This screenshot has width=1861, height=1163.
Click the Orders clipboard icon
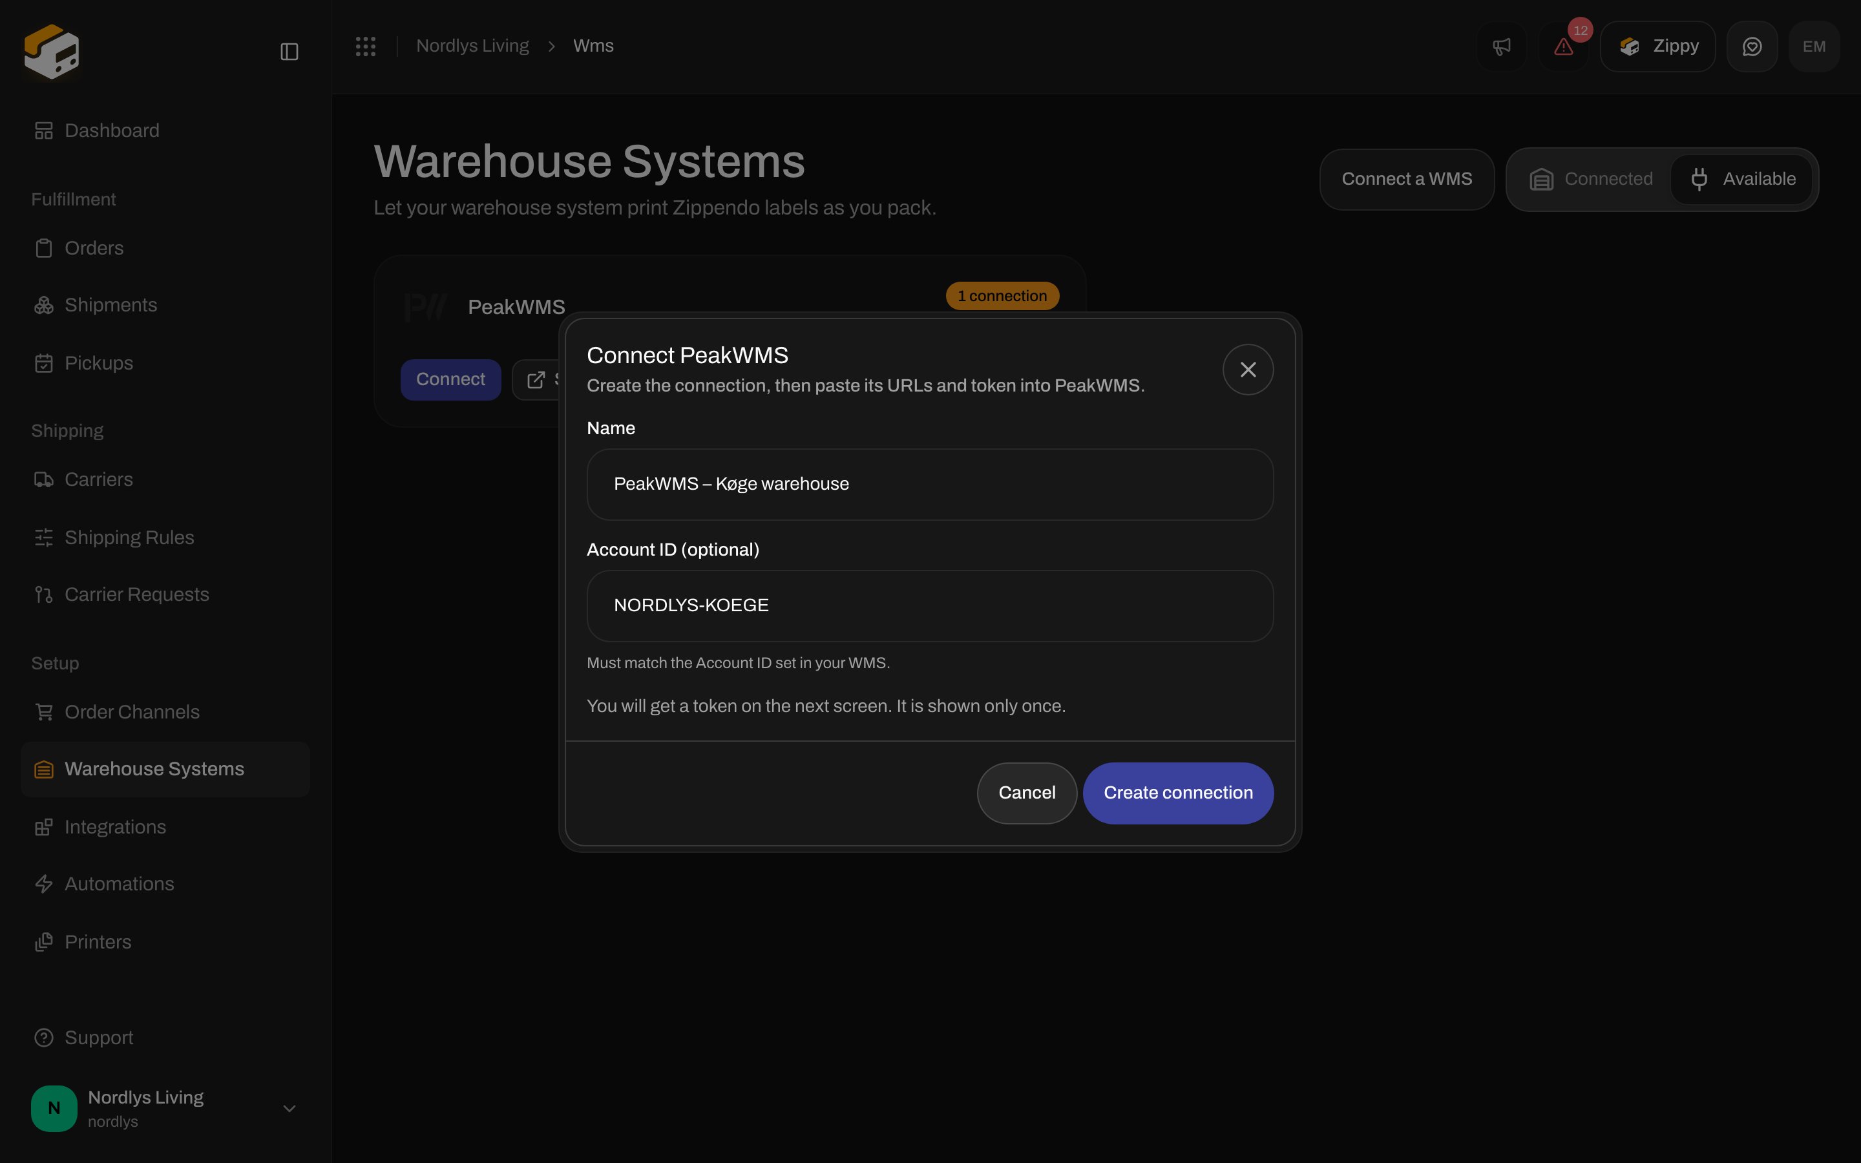coord(44,249)
